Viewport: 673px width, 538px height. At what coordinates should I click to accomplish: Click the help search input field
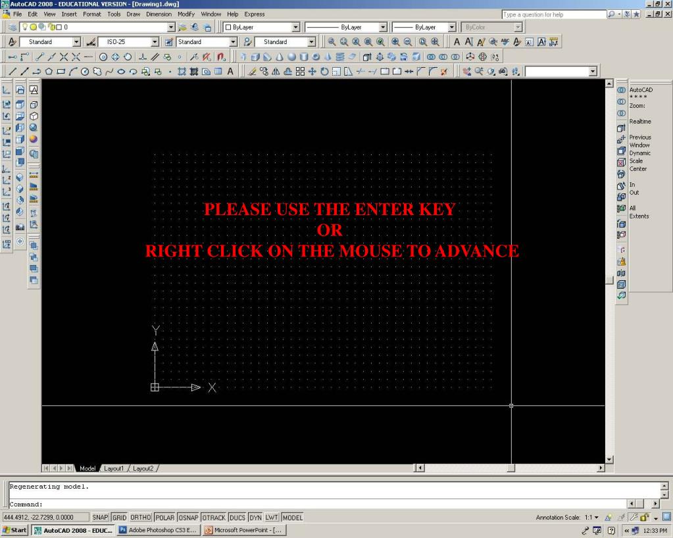click(554, 14)
